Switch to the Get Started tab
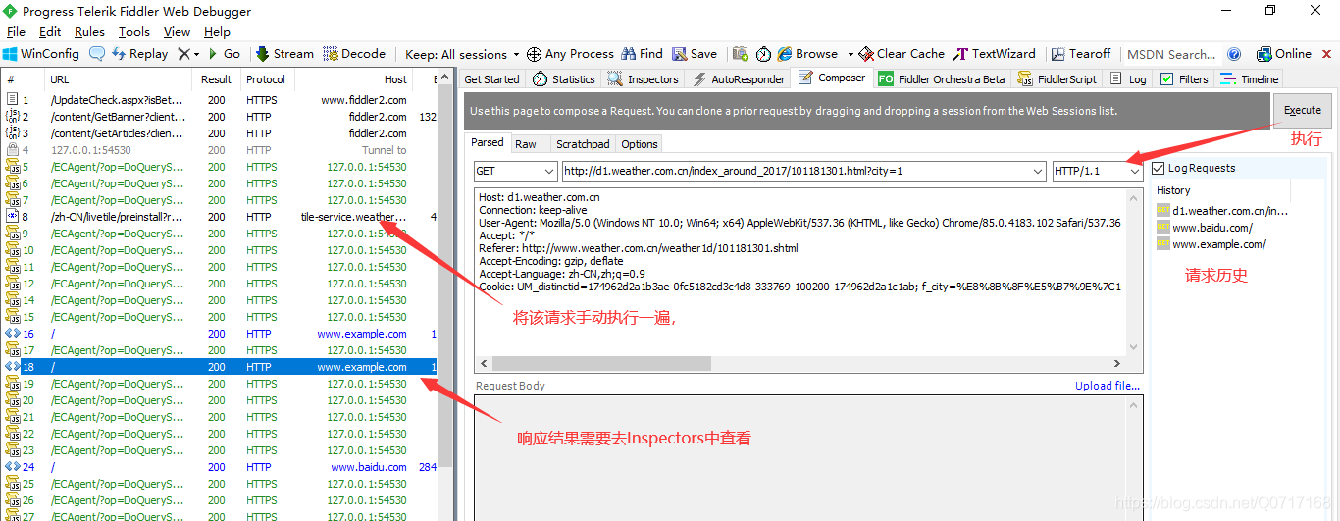 click(491, 79)
